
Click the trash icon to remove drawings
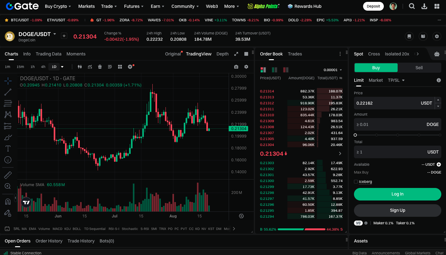tap(100, 67)
